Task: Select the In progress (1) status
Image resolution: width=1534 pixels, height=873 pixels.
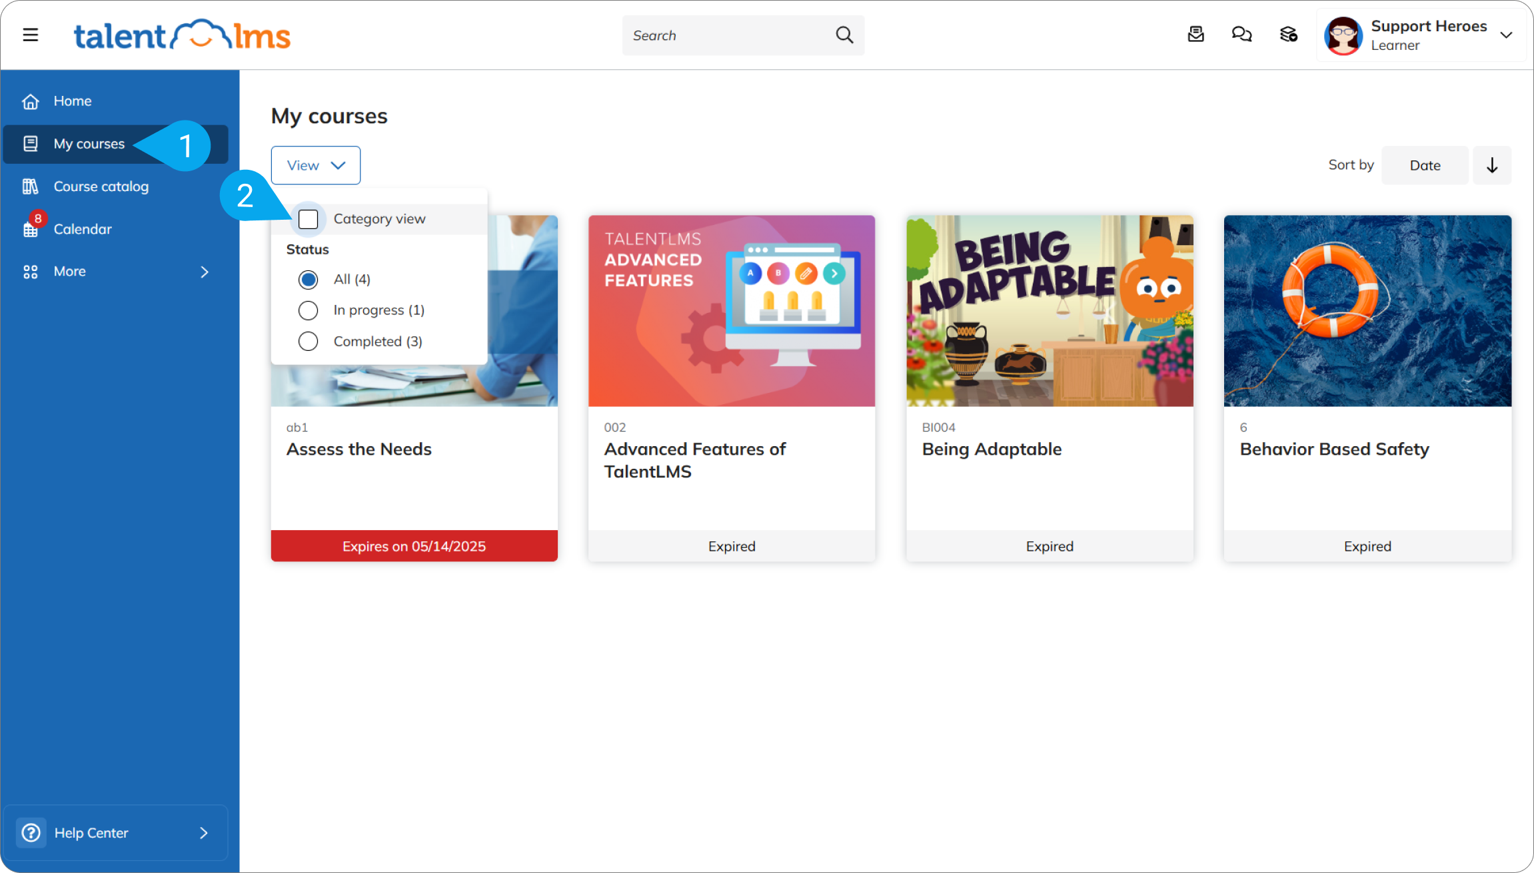Action: (308, 310)
